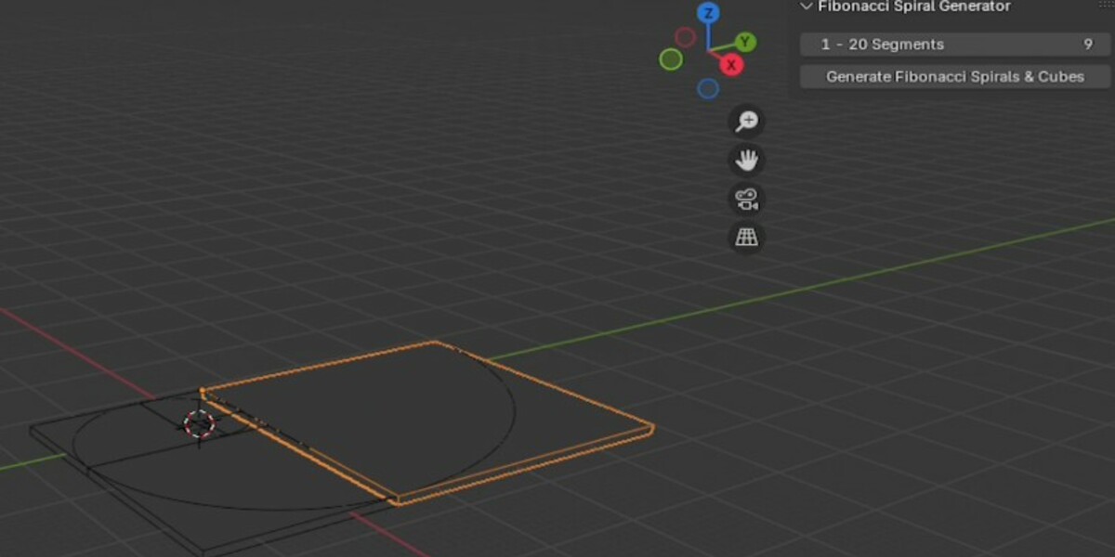The height and width of the screenshot is (557, 1115).
Task: Click the 1 - 20 Segments slider
Action: [x=955, y=45]
